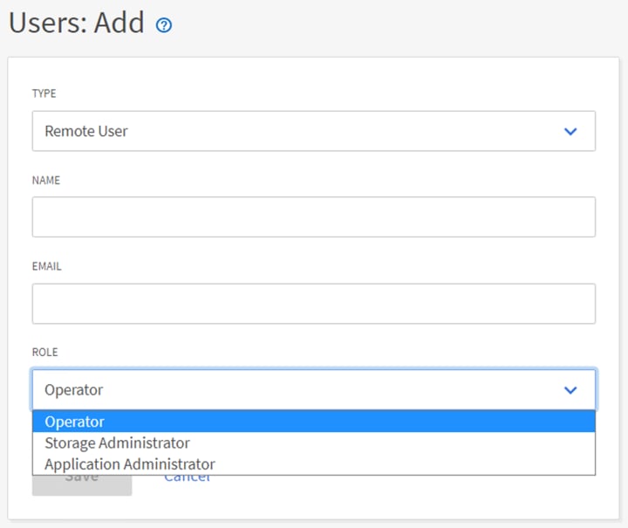The width and height of the screenshot is (628, 528).
Task: Click the Role combo box showing Operator
Action: coord(297,390)
